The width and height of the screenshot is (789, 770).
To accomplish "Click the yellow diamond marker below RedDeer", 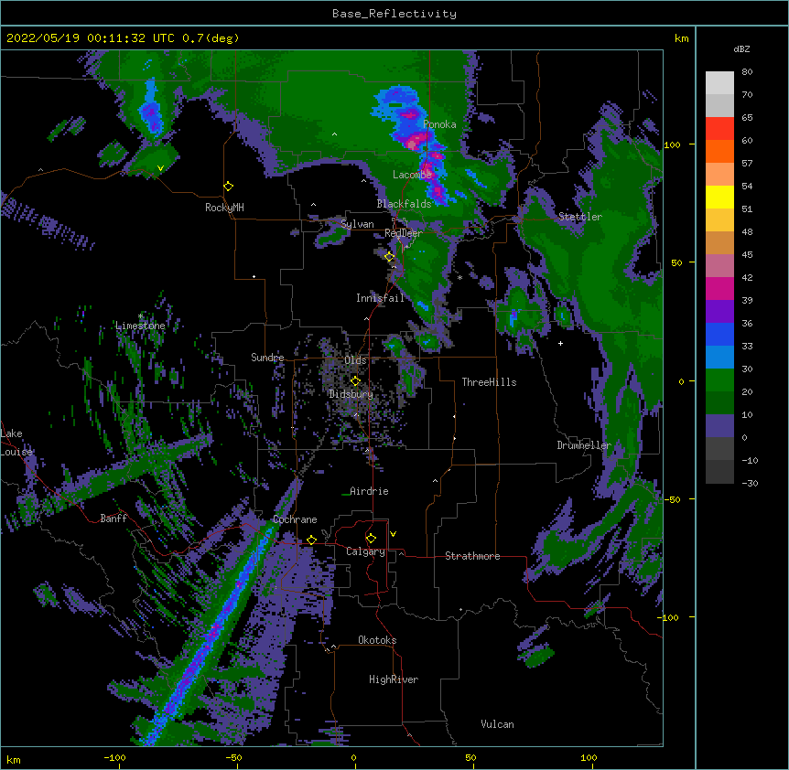I will point(390,257).
